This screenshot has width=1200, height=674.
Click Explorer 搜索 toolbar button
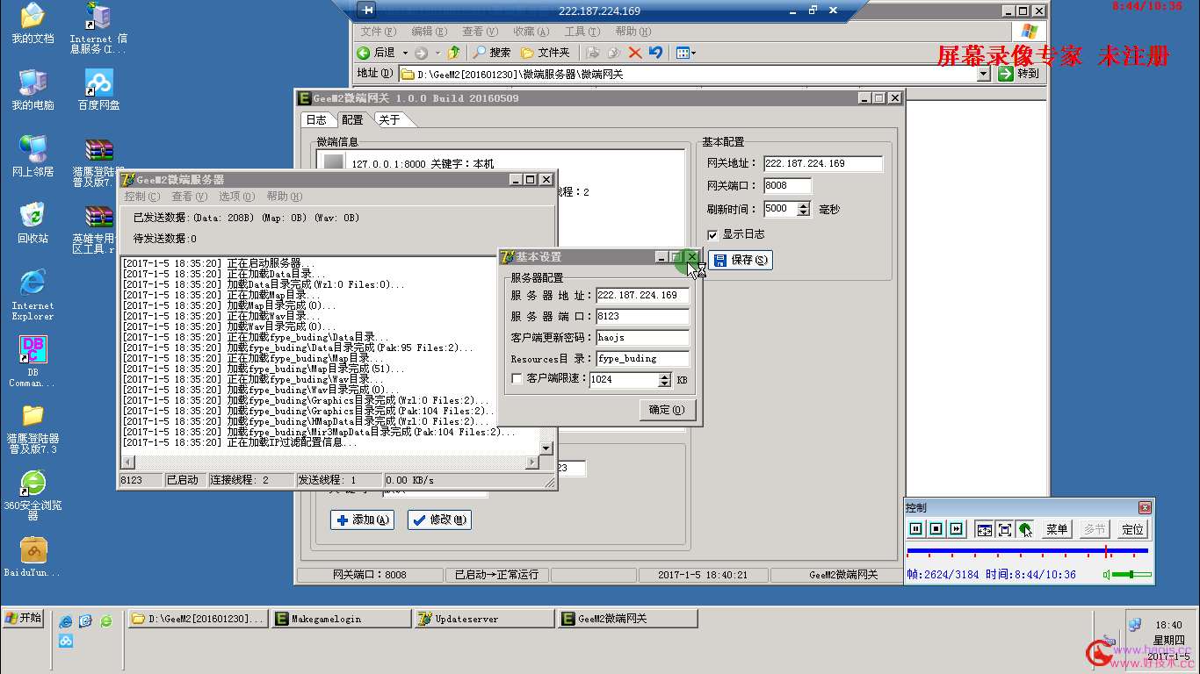click(x=492, y=53)
